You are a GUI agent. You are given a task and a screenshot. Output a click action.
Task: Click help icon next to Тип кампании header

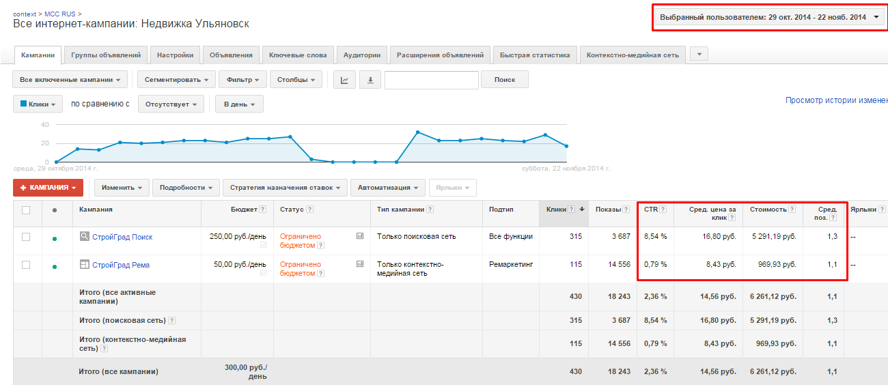pyautogui.click(x=430, y=210)
